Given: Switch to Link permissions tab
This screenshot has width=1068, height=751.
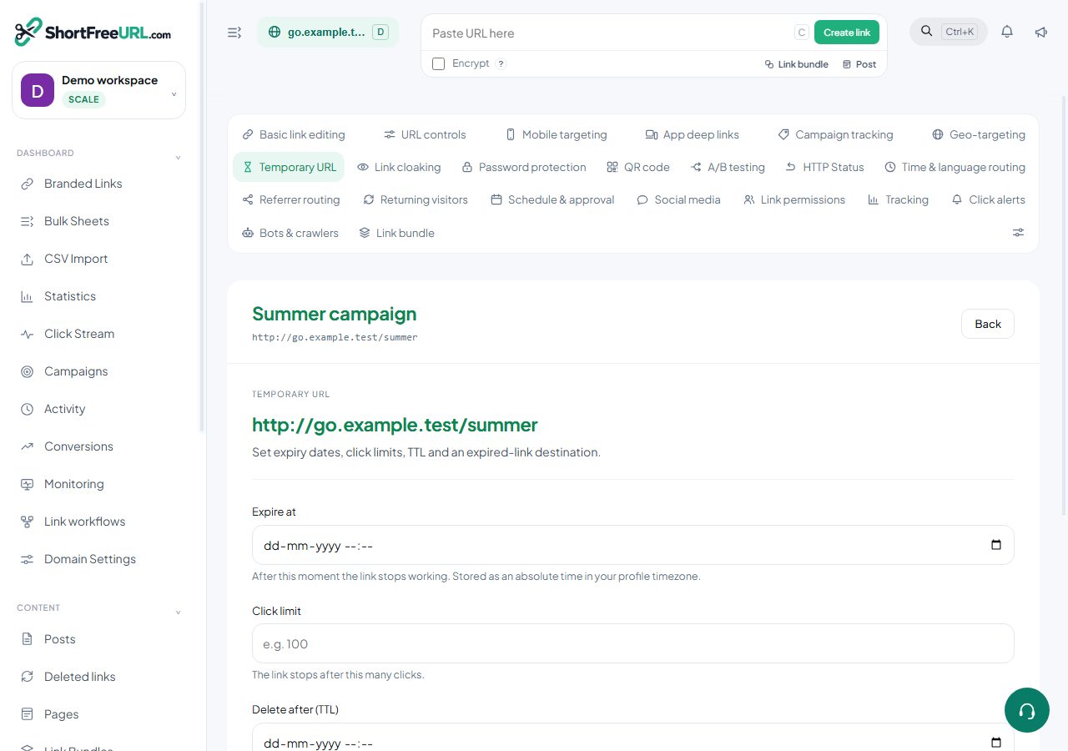Looking at the screenshot, I should 794,199.
